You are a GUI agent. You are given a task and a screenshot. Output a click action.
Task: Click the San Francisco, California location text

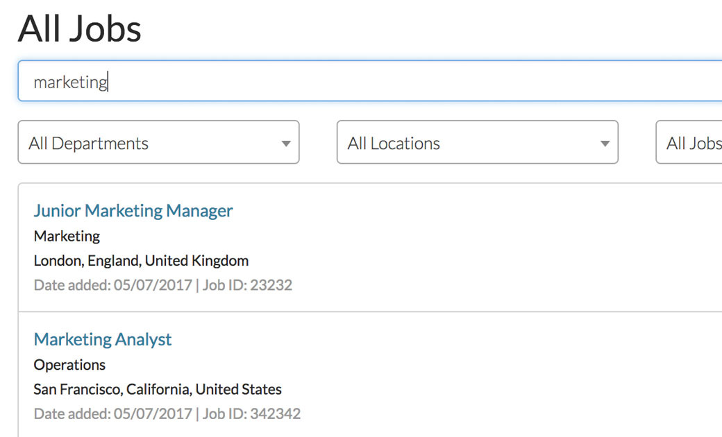(158, 389)
